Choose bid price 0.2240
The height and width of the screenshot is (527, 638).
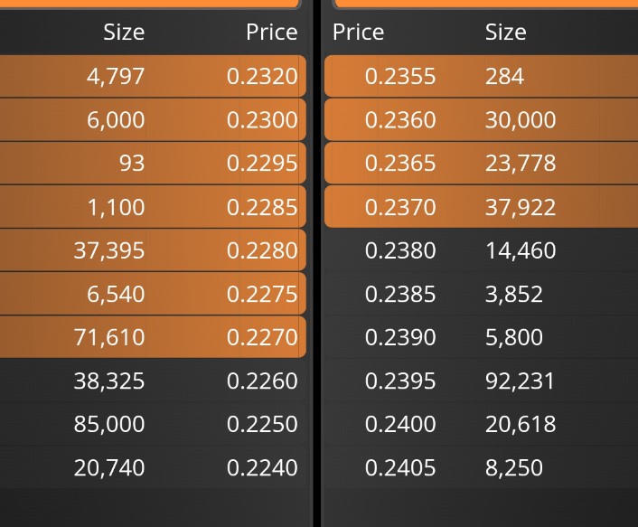pos(262,467)
